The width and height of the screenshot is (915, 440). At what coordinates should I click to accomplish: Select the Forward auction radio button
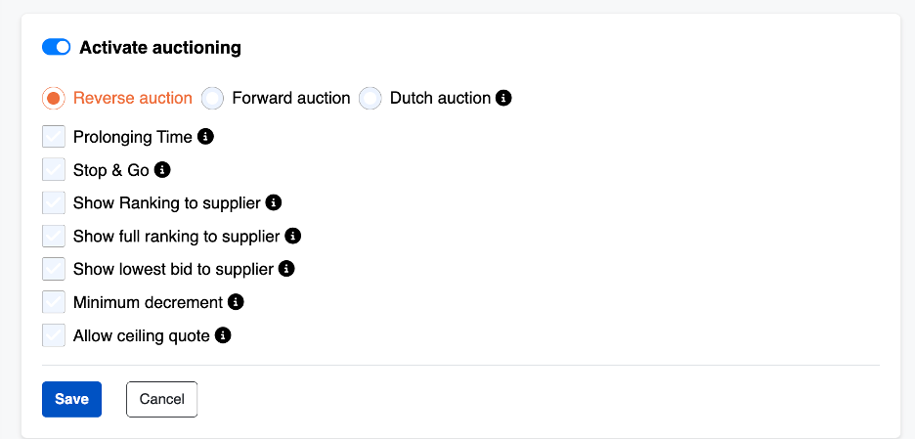pyautogui.click(x=212, y=98)
